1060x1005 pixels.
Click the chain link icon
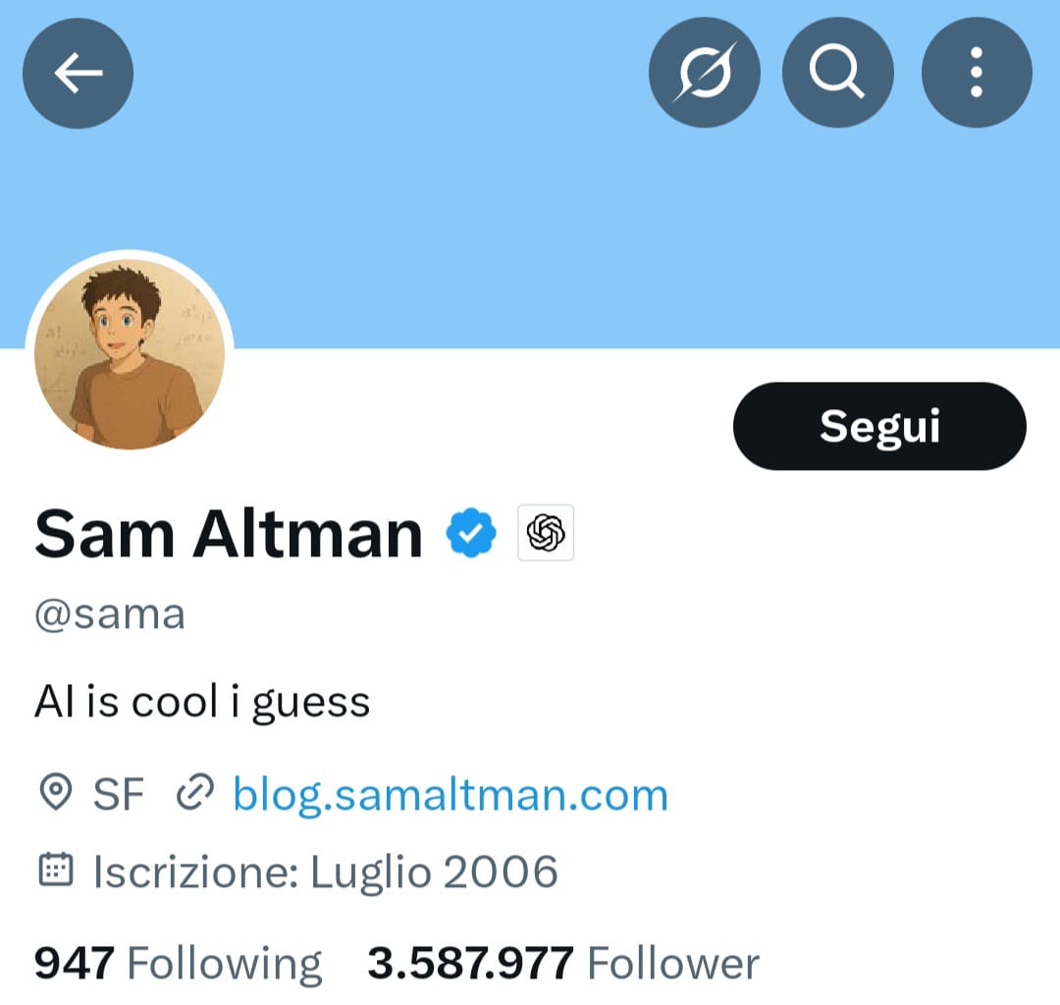194,793
